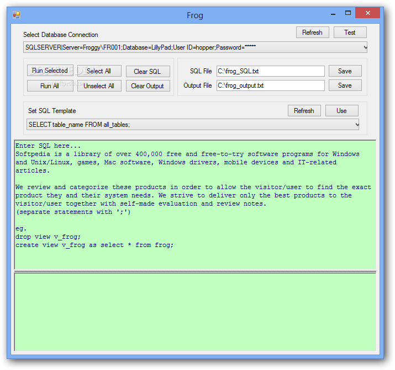This screenshot has width=395, height=370.
Task: Click the 'Enter SQL here...' line
Action: (x=48, y=146)
